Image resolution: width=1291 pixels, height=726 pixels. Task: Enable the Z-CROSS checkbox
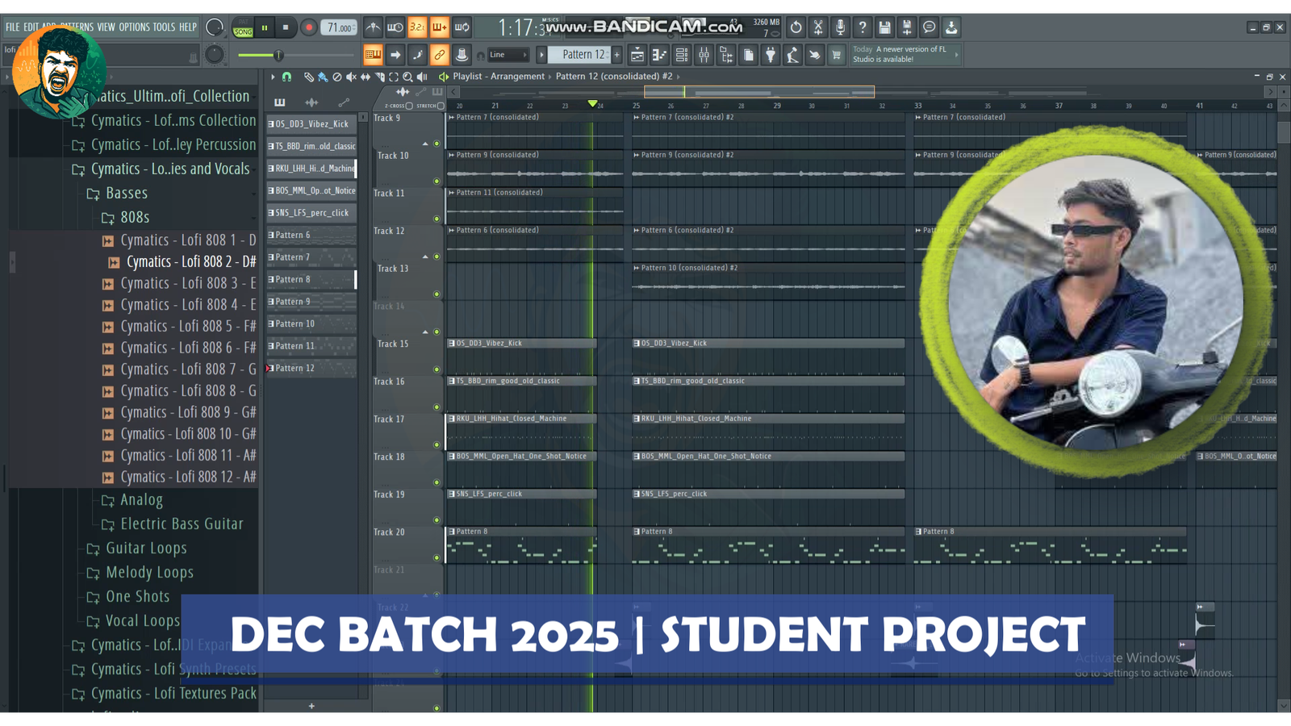(409, 106)
